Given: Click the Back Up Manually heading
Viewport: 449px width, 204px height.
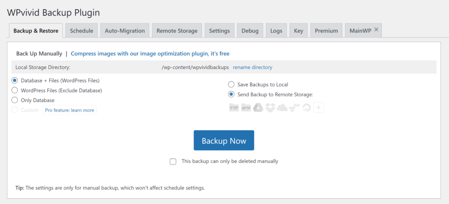Looking at the screenshot, I should pyautogui.click(x=39, y=53).
